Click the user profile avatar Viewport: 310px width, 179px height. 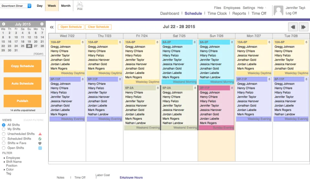(278, 10)
